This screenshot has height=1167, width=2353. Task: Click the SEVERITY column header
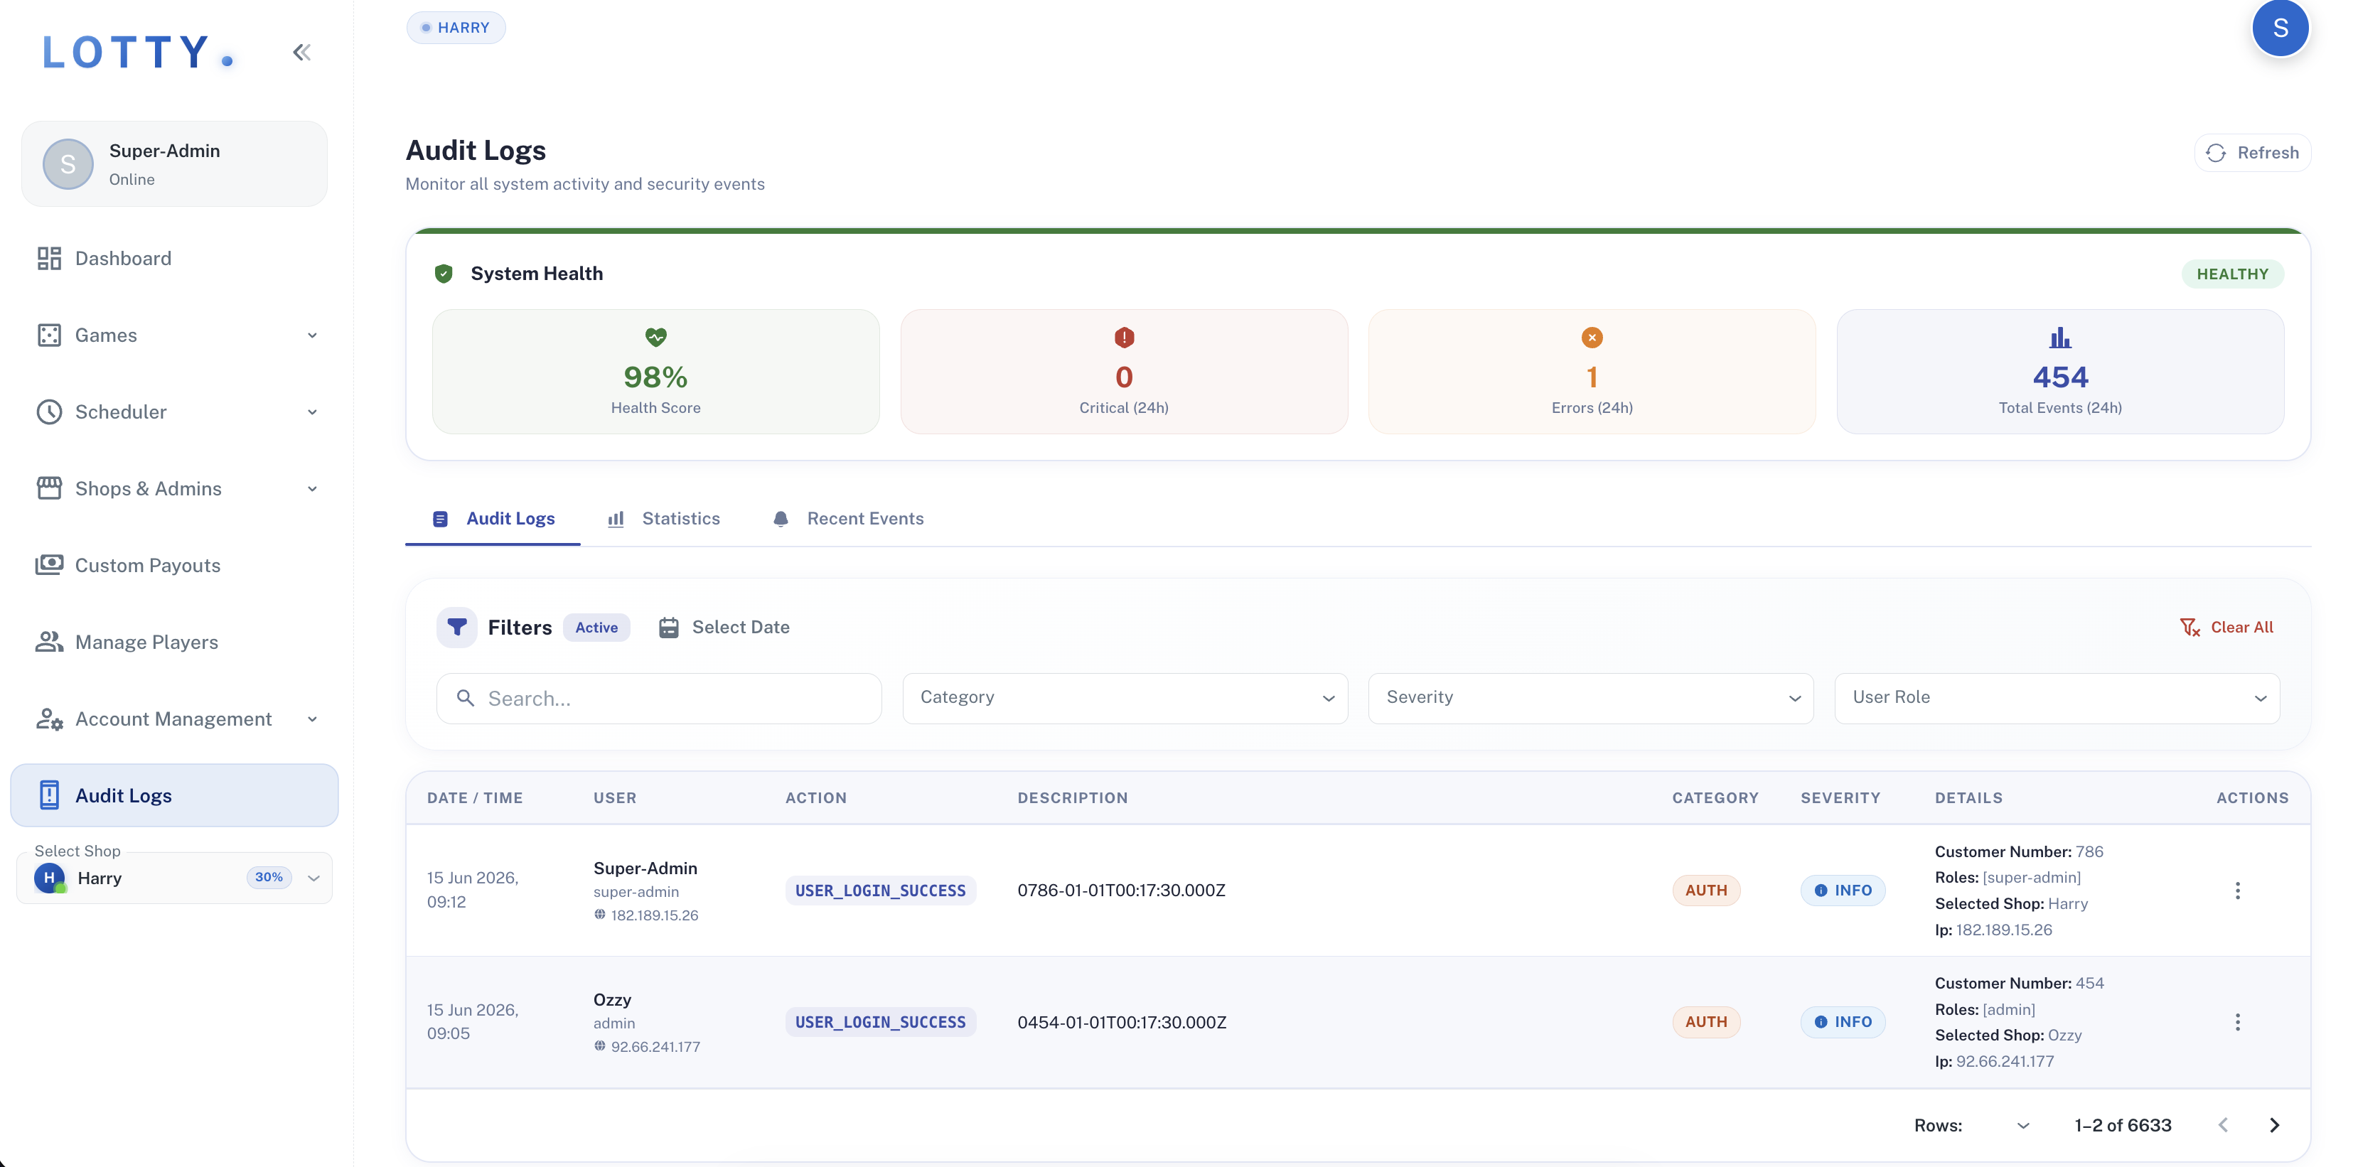(1840, 798)
